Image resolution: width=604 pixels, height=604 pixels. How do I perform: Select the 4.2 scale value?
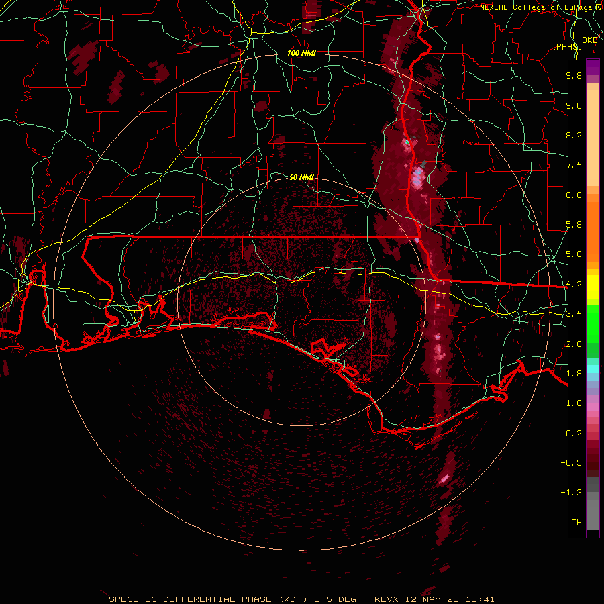tap(574, 285)
